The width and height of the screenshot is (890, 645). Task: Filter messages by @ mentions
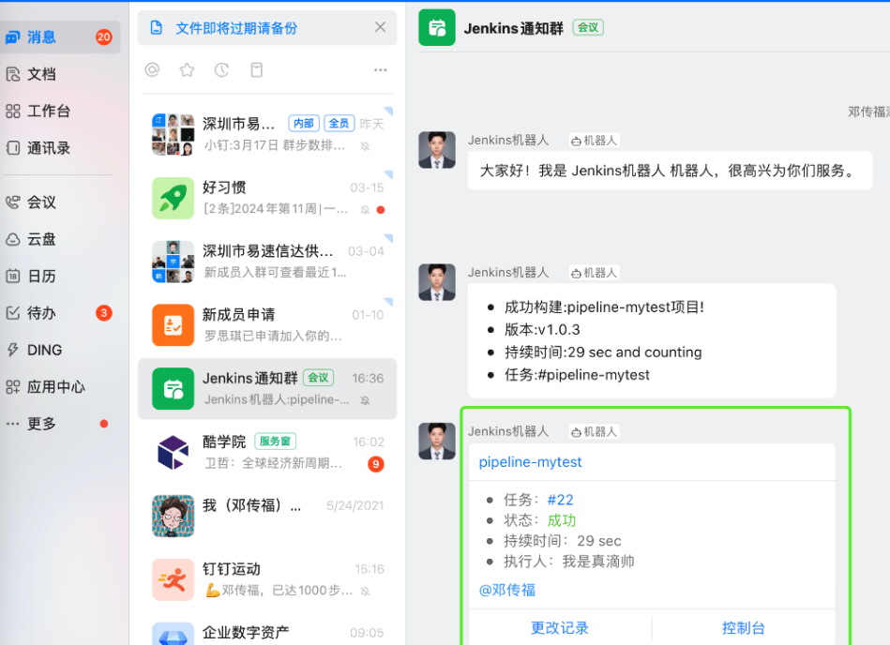pyautogui.click(x=152, y=69)
